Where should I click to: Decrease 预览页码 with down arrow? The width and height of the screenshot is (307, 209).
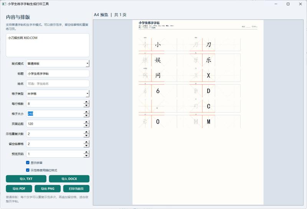[x=86, y=156]
